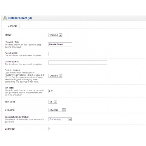Open the Status dropdown arrow
This screenshot has width=146, height=146.
pos(60,35)
